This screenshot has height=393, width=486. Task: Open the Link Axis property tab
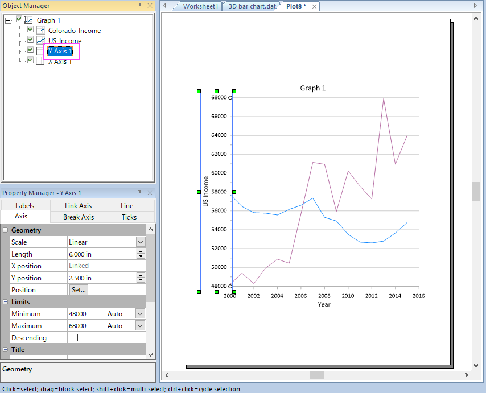pos(78,206)
